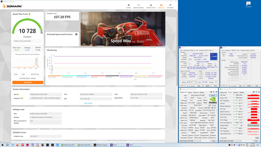Toggle the Vulkan checkbox in GPU-Z
261x147 pixels.
coord(189,138)
